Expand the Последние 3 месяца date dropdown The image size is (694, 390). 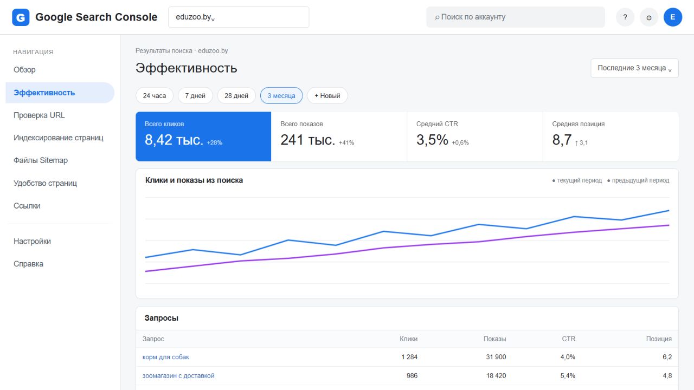[x=634, y=68]
